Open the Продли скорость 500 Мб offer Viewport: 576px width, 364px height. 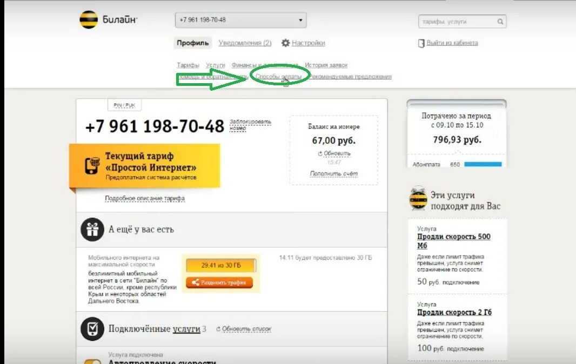pyautogui.click(x=454, y=241)
